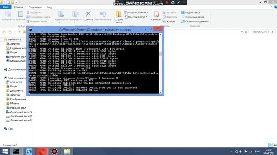
Task: Click the Создать папку folder icon
Action: point(119,14)
